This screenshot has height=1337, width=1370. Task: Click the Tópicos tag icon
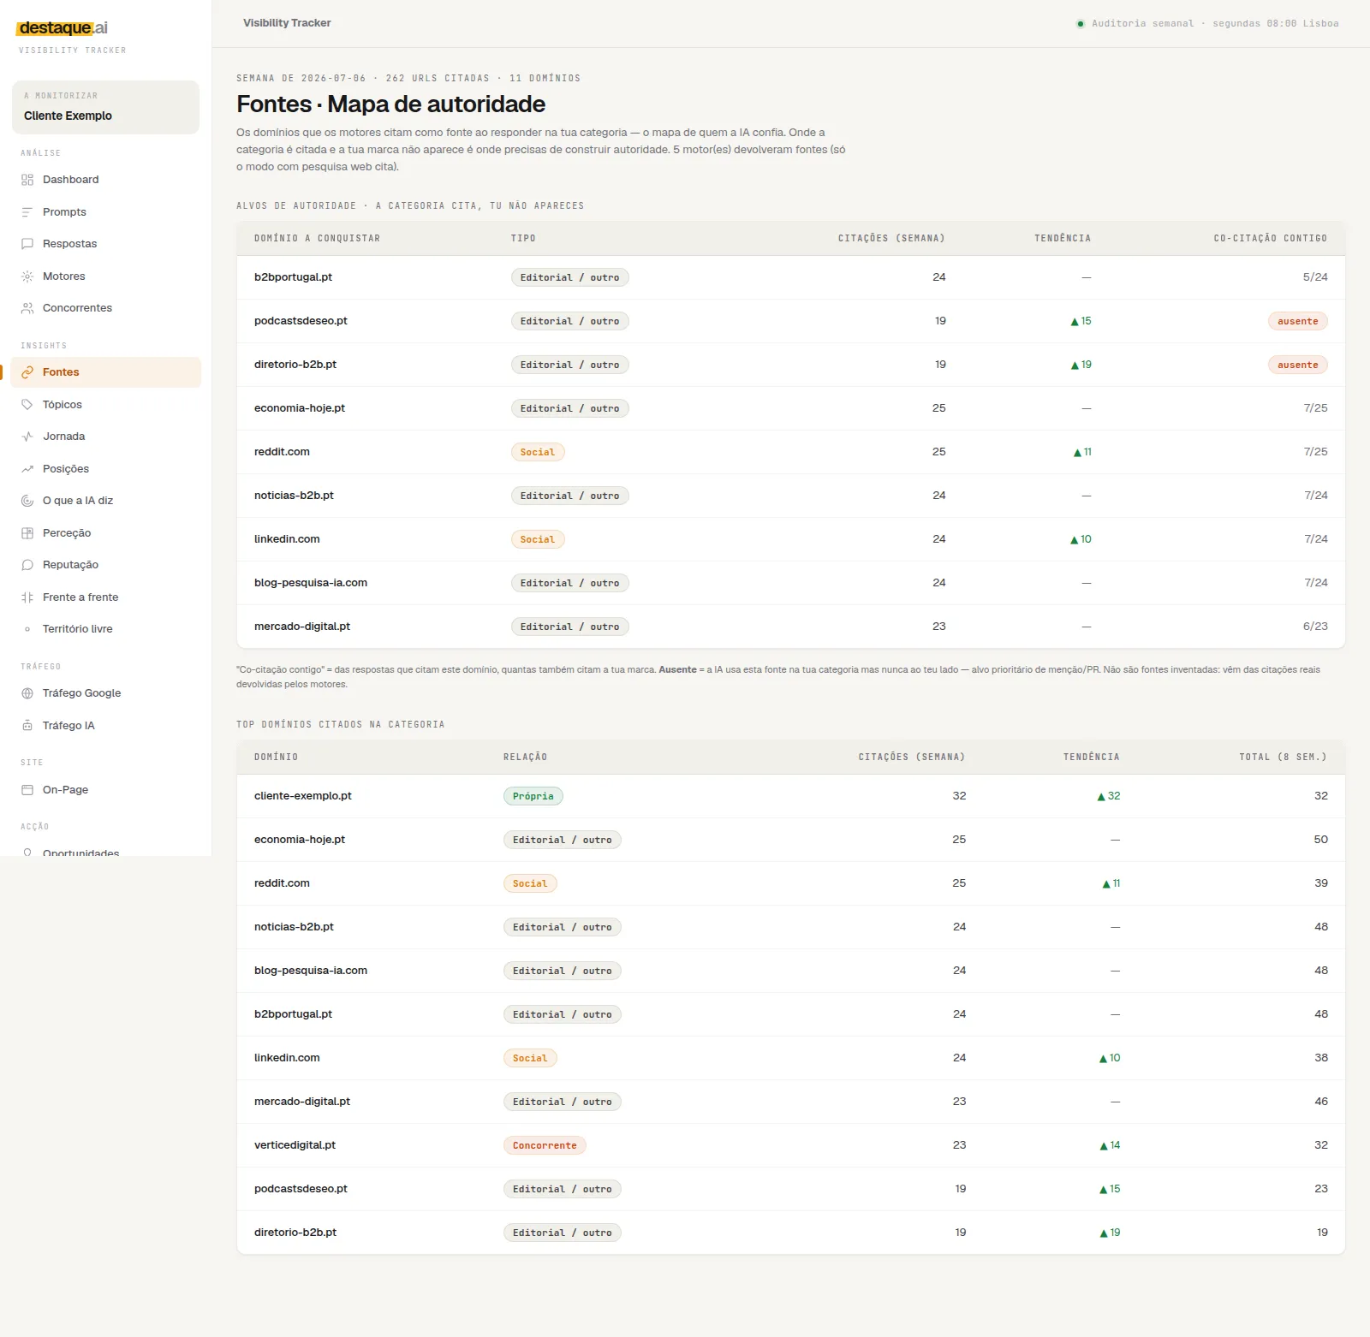(27, 405)
